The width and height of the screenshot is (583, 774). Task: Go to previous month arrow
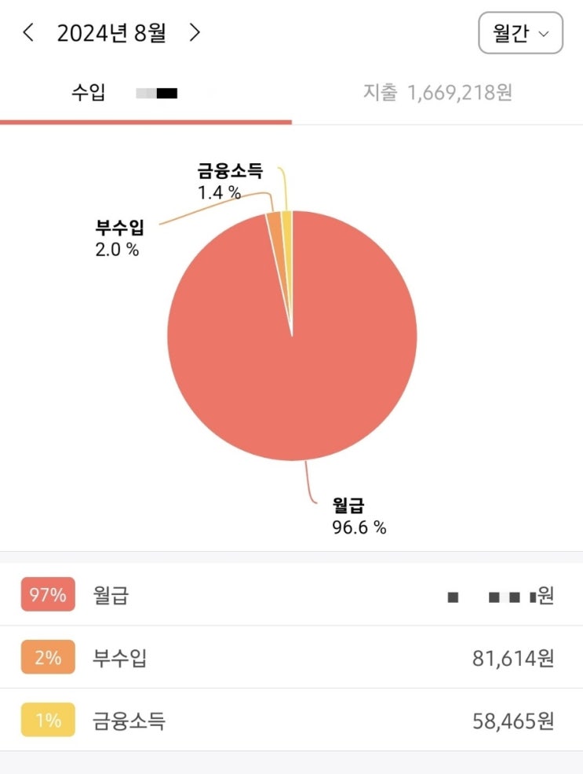click(x=29, y=33)
